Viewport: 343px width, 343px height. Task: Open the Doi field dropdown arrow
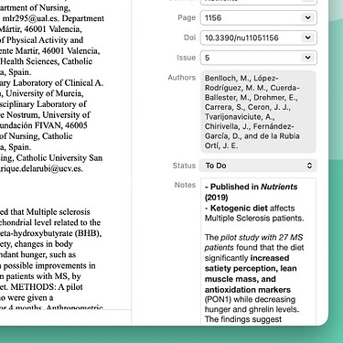(x=308, y=38)
